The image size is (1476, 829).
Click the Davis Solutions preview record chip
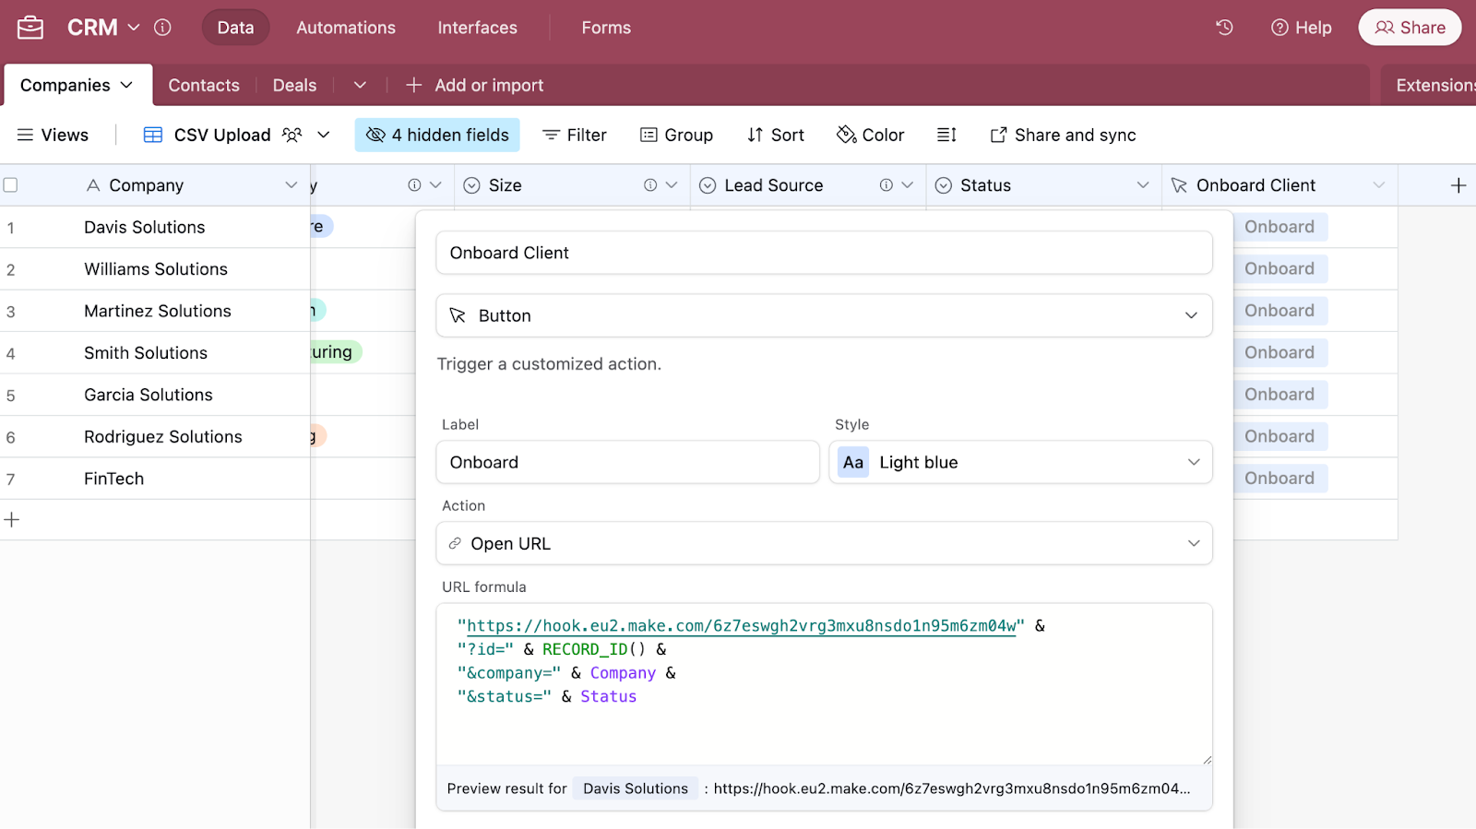pos(636,788)
